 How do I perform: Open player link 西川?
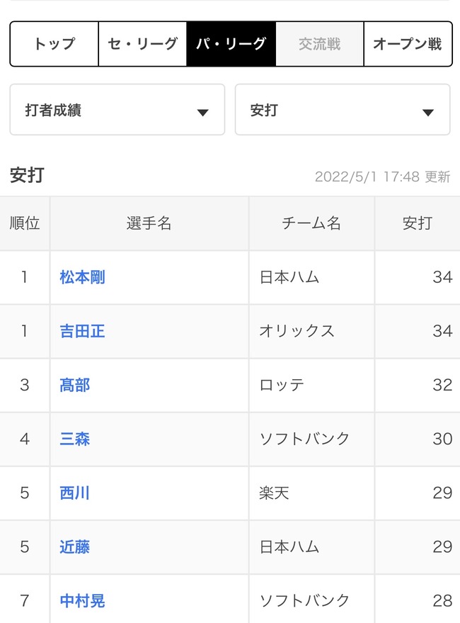(x=74, y=493)
